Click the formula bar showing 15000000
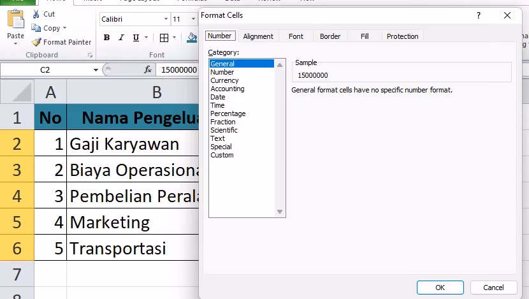The image size is (529, 299). 178,70
